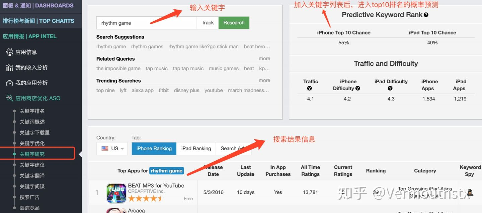Image resolution: width=482 pixels, height=213 pixels.
Task: Click keyword search input field
Action: tap(147, 23)
